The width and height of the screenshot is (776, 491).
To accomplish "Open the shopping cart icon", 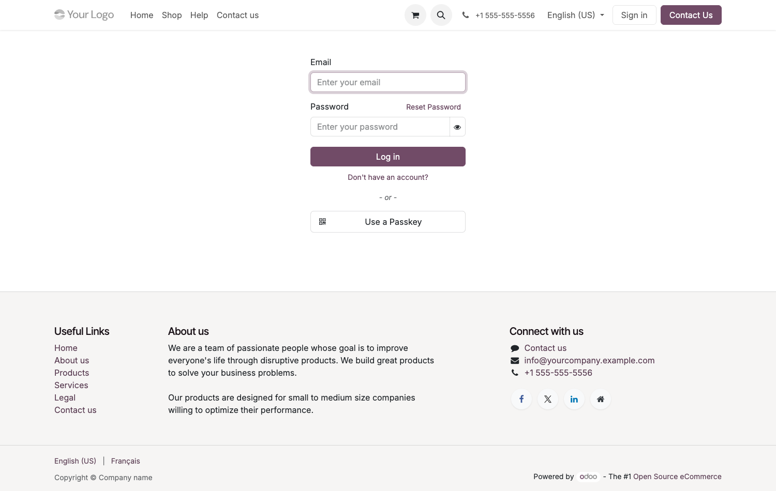I will click(415, 15).
